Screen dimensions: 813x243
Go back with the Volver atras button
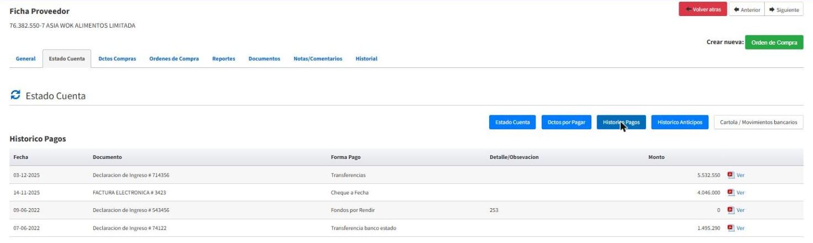[703, 9]
